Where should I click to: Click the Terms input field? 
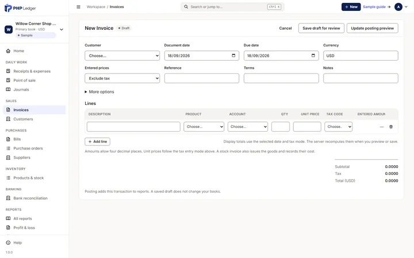click(281, 79)
